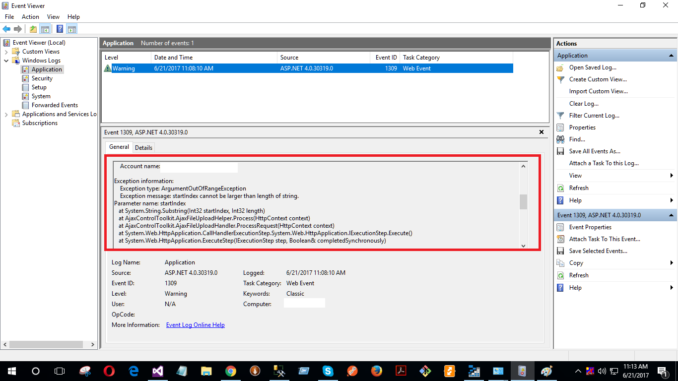Click Clear Log in Actions pane

584,104
